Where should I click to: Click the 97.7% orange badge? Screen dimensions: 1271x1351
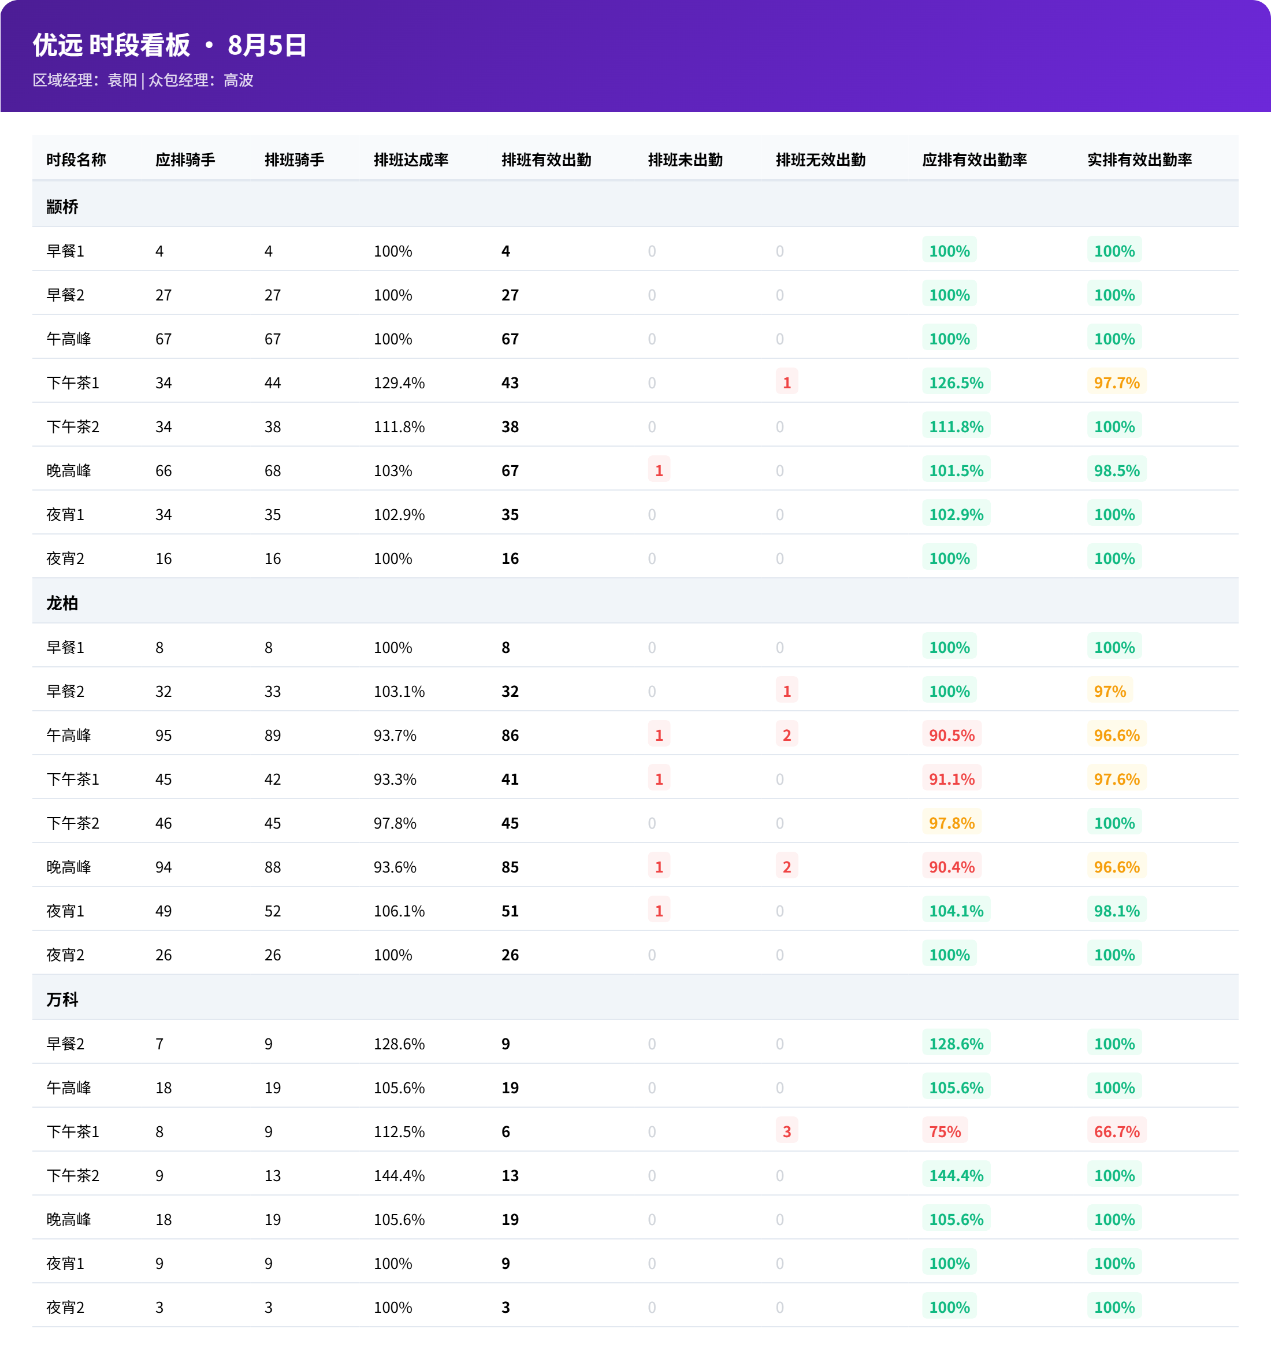pos(1116,382)
